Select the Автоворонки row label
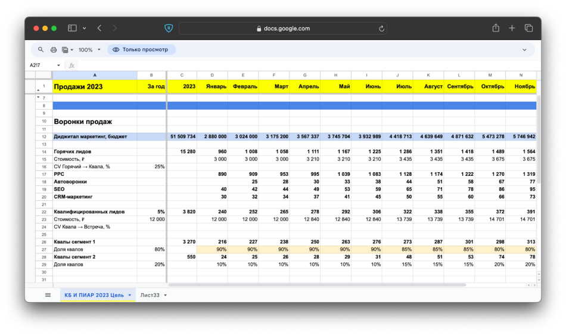The width and height of the screenshot is (566, 335). pyautogui.click(x=95, y=182)
